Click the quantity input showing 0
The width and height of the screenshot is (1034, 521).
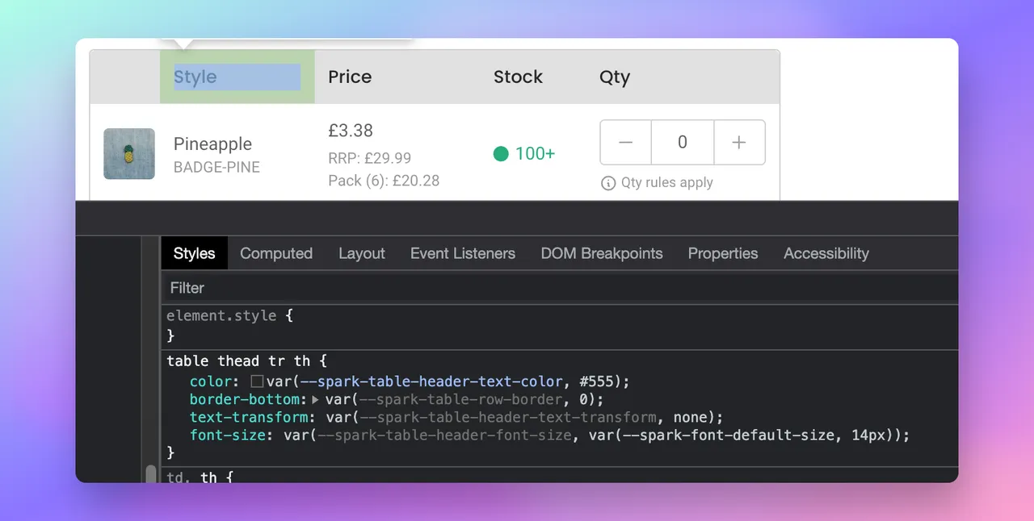(682, 142)
